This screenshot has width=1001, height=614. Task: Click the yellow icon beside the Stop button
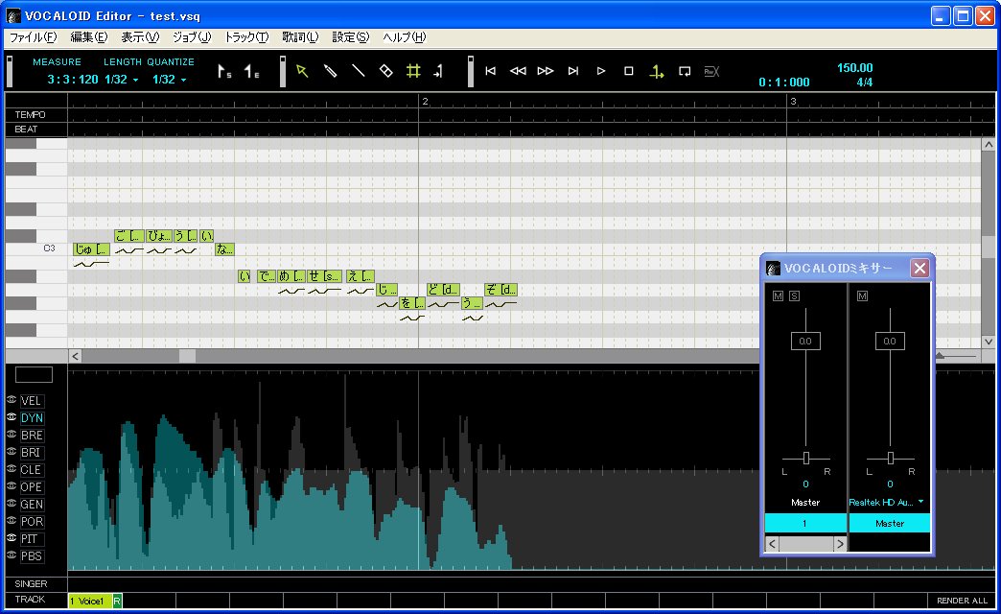(x=656, y=72)
